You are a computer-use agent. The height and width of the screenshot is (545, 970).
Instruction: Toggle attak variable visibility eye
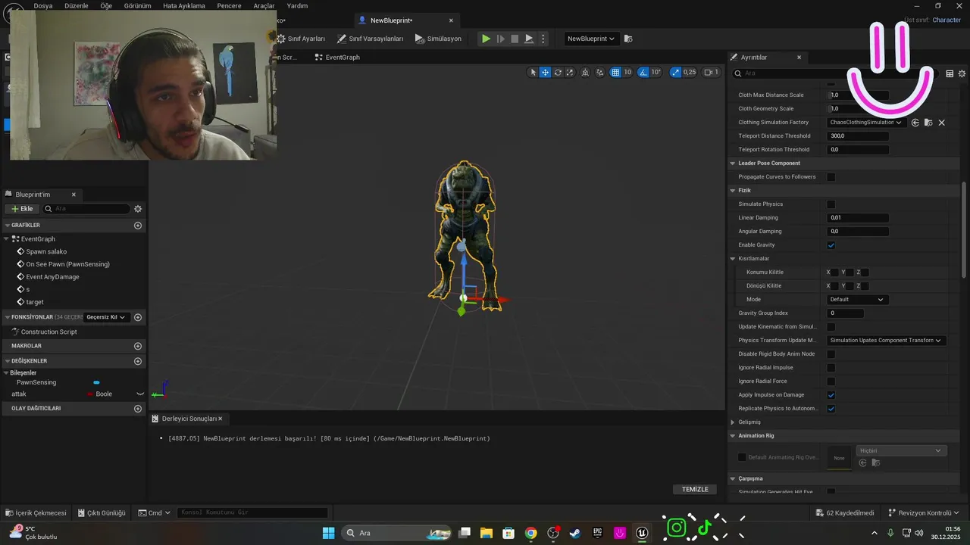point(140,394)
